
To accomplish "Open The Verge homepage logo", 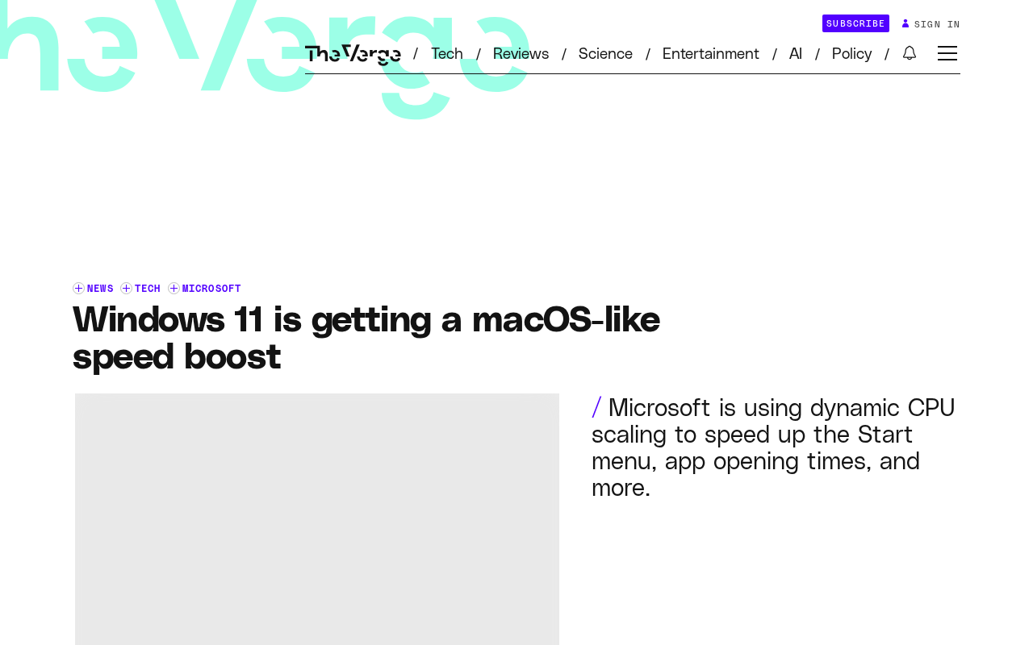I will (x=353, y=54).
